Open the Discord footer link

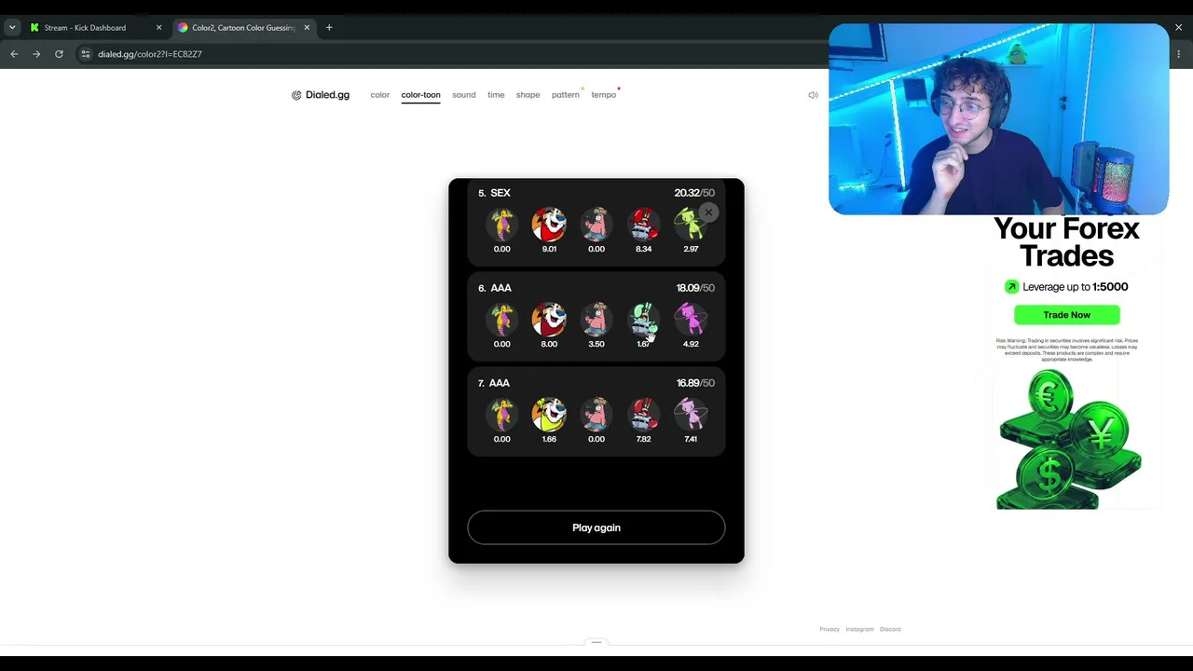890,629
